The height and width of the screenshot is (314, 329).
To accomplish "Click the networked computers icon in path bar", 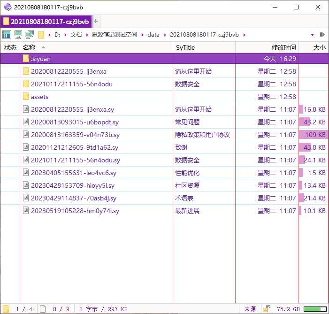I will (29, 34).
